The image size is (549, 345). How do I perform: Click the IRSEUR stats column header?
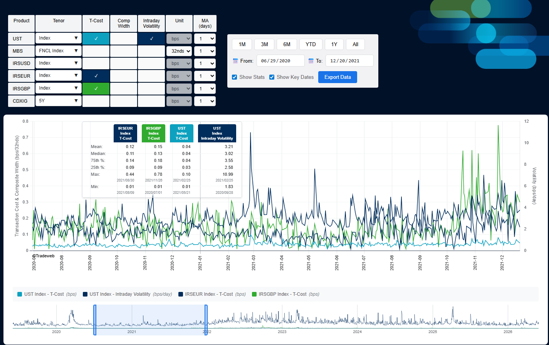click(x=125, y=133)
